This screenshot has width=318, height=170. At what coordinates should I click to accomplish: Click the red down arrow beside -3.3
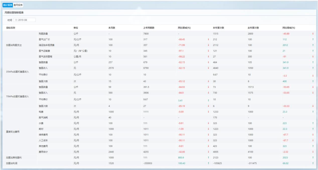click(313, 76)
